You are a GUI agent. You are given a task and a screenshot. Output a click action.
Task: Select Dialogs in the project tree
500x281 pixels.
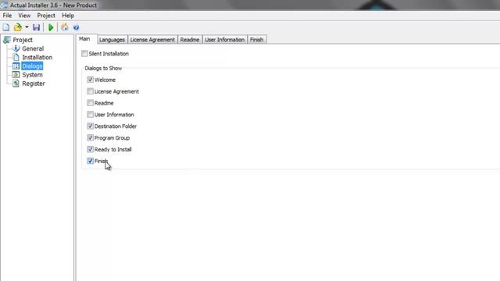click(32, 66)
